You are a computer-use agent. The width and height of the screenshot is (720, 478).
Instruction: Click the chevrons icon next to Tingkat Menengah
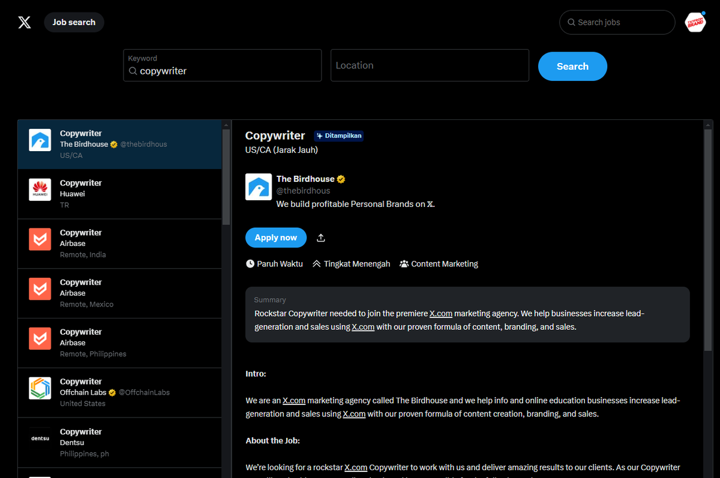tap(317, 264)
